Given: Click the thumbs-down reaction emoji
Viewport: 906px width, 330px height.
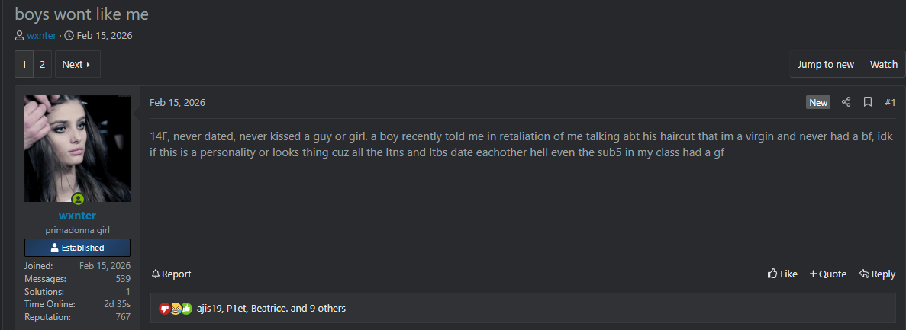Looking at the screenshot, I should click(x=164, y=309).
